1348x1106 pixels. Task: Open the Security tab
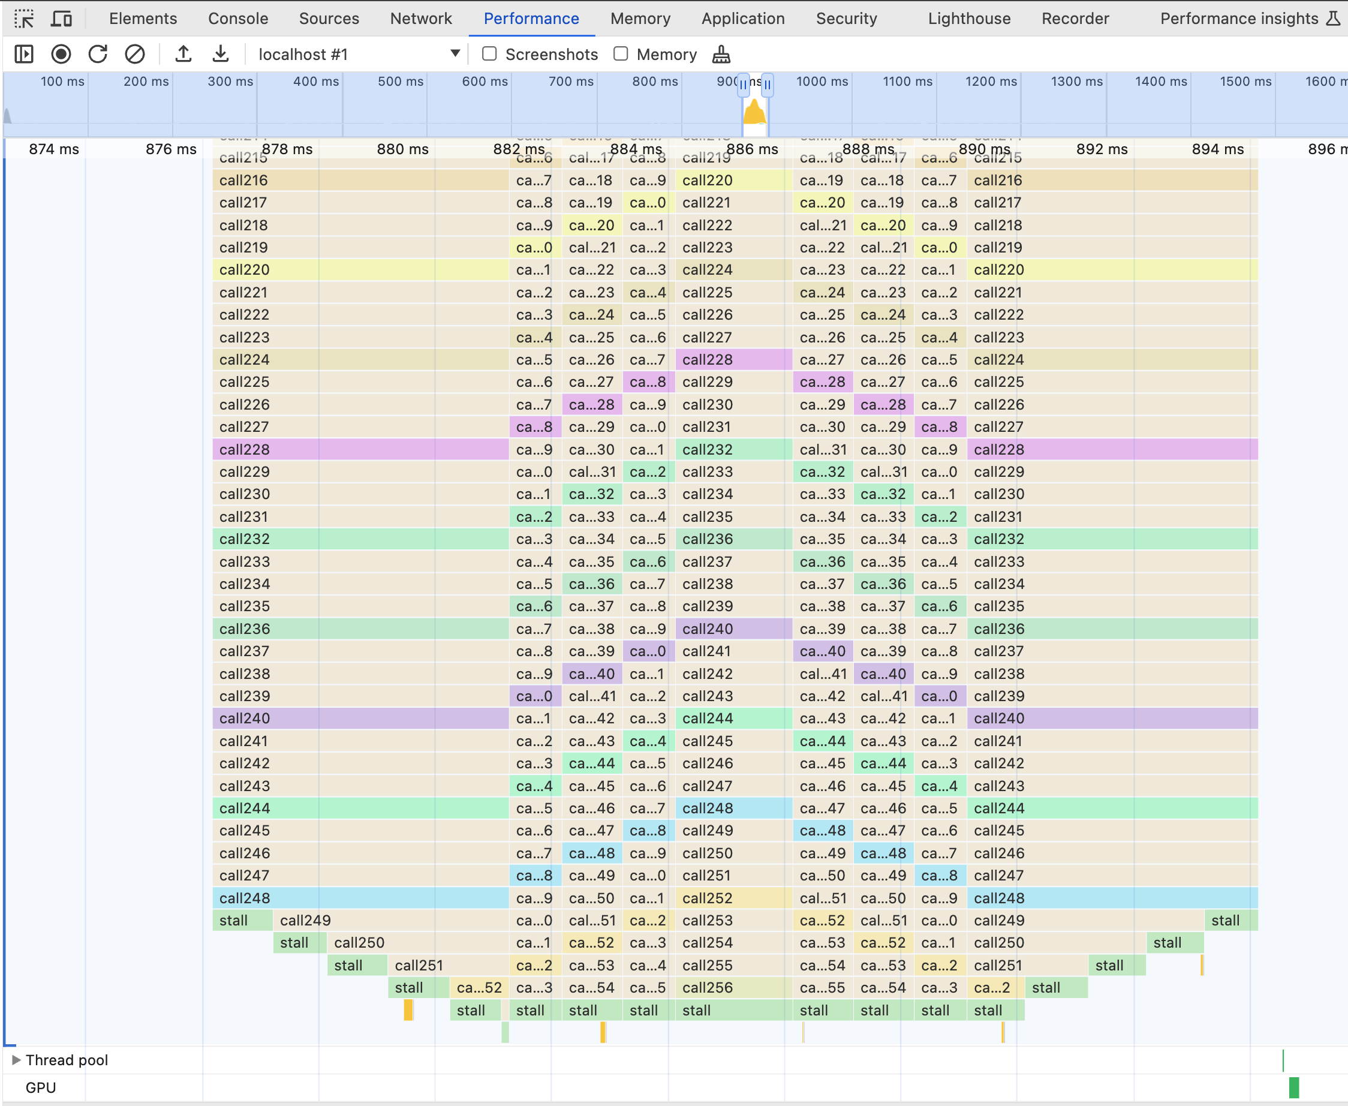point(847,19)
